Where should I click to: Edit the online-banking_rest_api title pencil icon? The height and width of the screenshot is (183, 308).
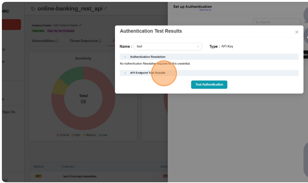(106, 8)
